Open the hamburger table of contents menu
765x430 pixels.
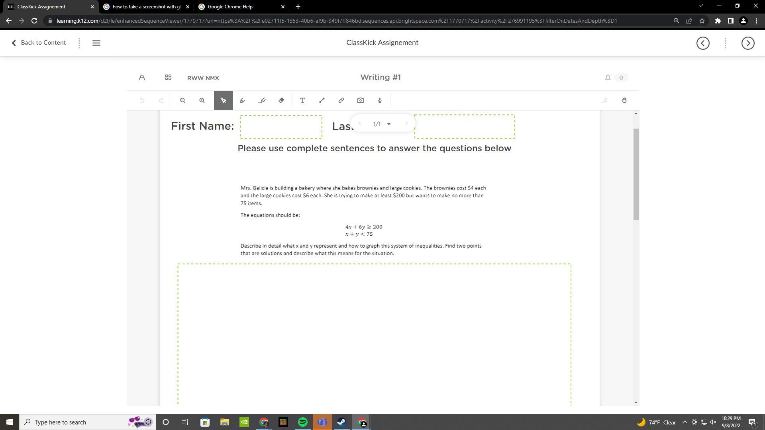coord(96,43)
